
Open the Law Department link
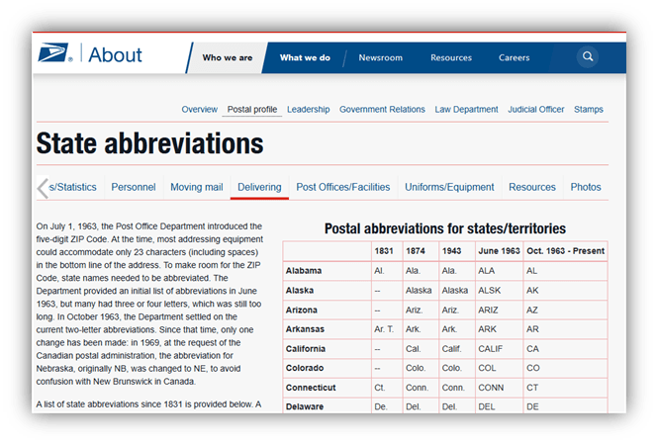(466, 110)
